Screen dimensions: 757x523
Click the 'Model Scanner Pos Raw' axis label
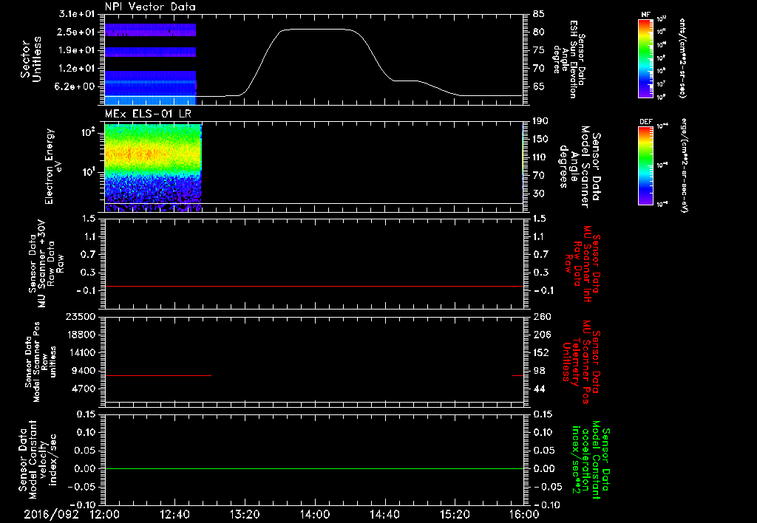[41, 362]
